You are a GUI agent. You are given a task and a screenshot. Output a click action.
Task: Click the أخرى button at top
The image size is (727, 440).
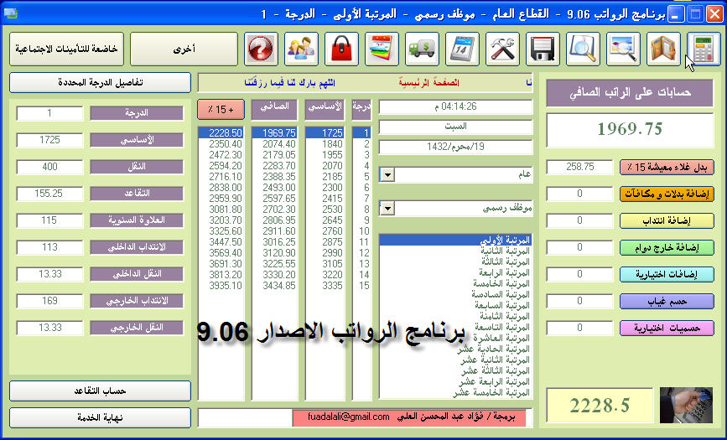(184, 49)
